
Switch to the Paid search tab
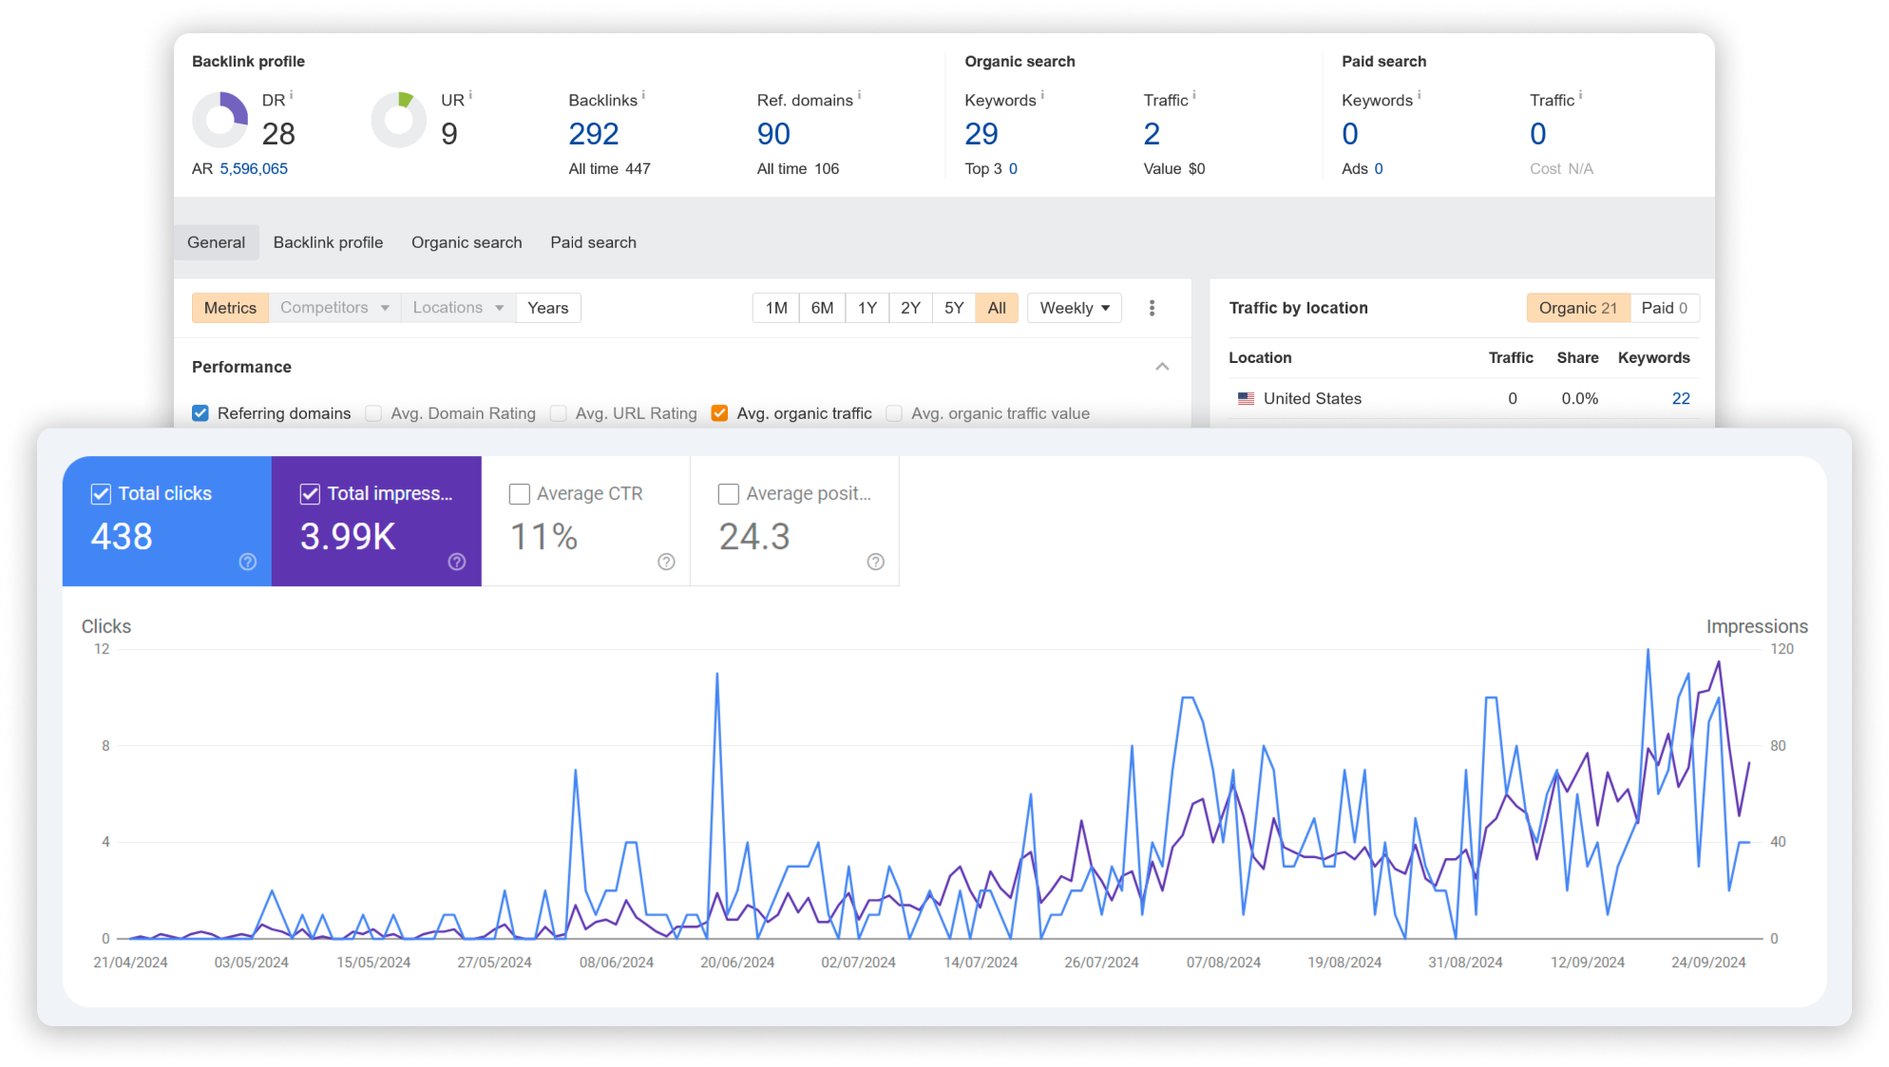(593, 241)
